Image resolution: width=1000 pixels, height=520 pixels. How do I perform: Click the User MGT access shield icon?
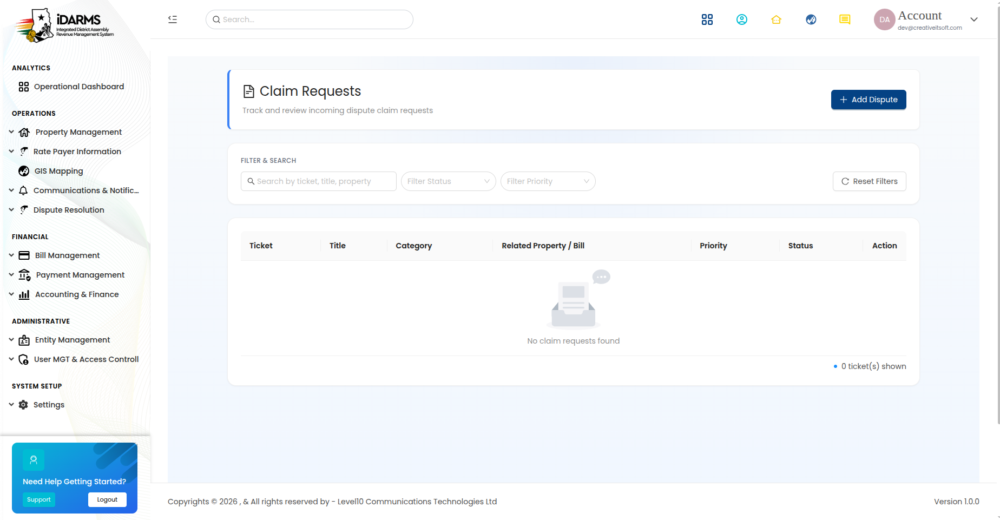[24, 359]
